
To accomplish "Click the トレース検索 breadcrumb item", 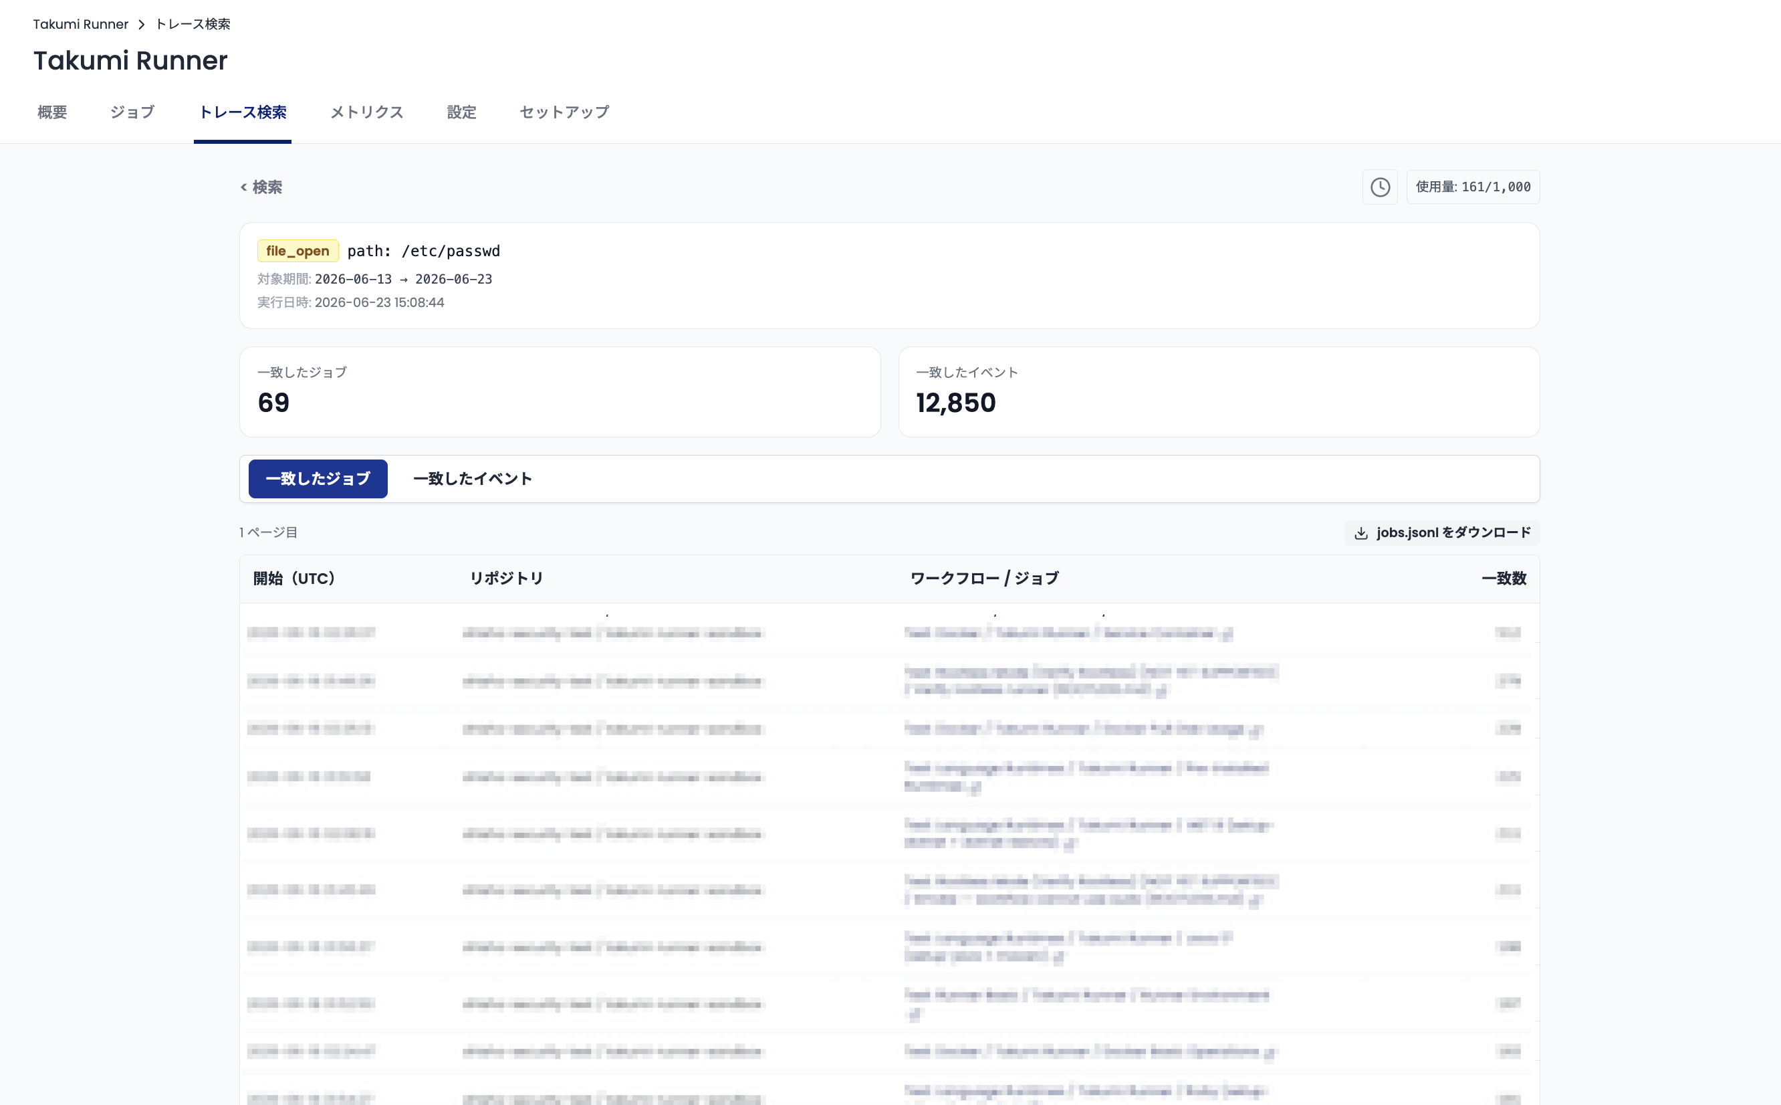I will [193, 24].
